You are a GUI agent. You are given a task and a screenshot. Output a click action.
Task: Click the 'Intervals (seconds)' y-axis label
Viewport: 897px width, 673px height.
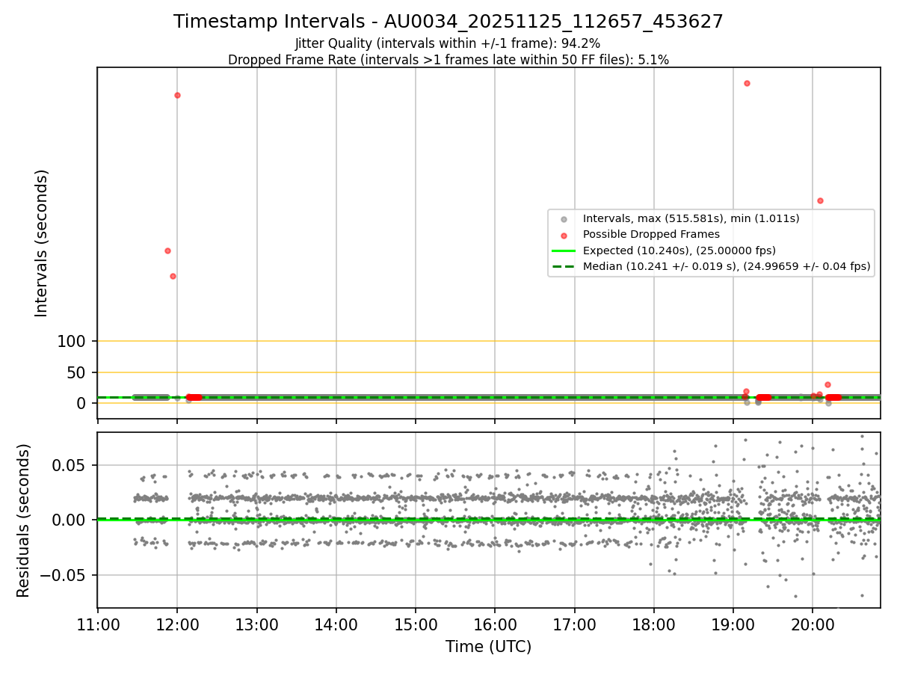pyautogui.click(x=42, y=243)
